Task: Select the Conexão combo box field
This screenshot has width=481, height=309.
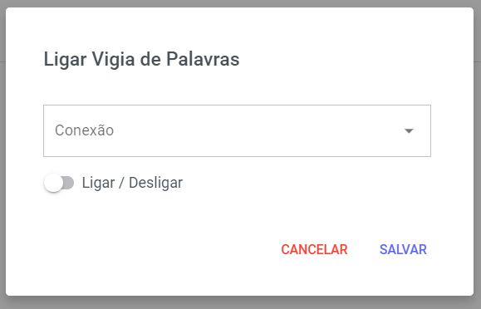Action: (237, 130)
